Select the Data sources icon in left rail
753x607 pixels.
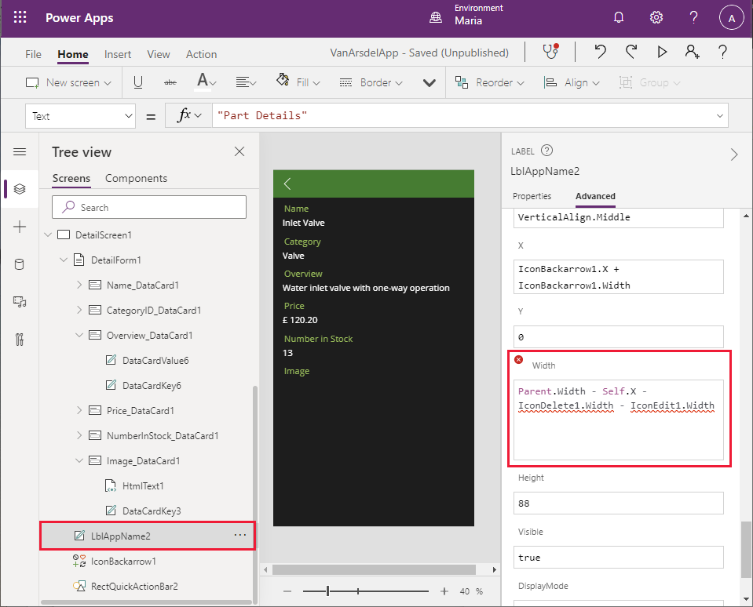[20, 264]
